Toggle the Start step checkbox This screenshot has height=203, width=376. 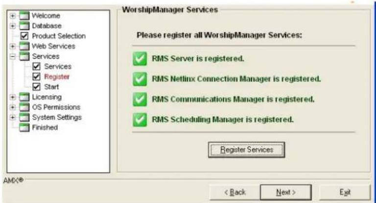click(36, 87)
